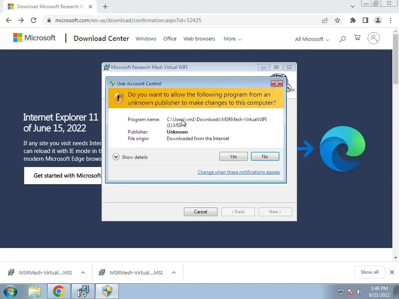
Task: Open a new browser tab
Action: pos(105,7)
